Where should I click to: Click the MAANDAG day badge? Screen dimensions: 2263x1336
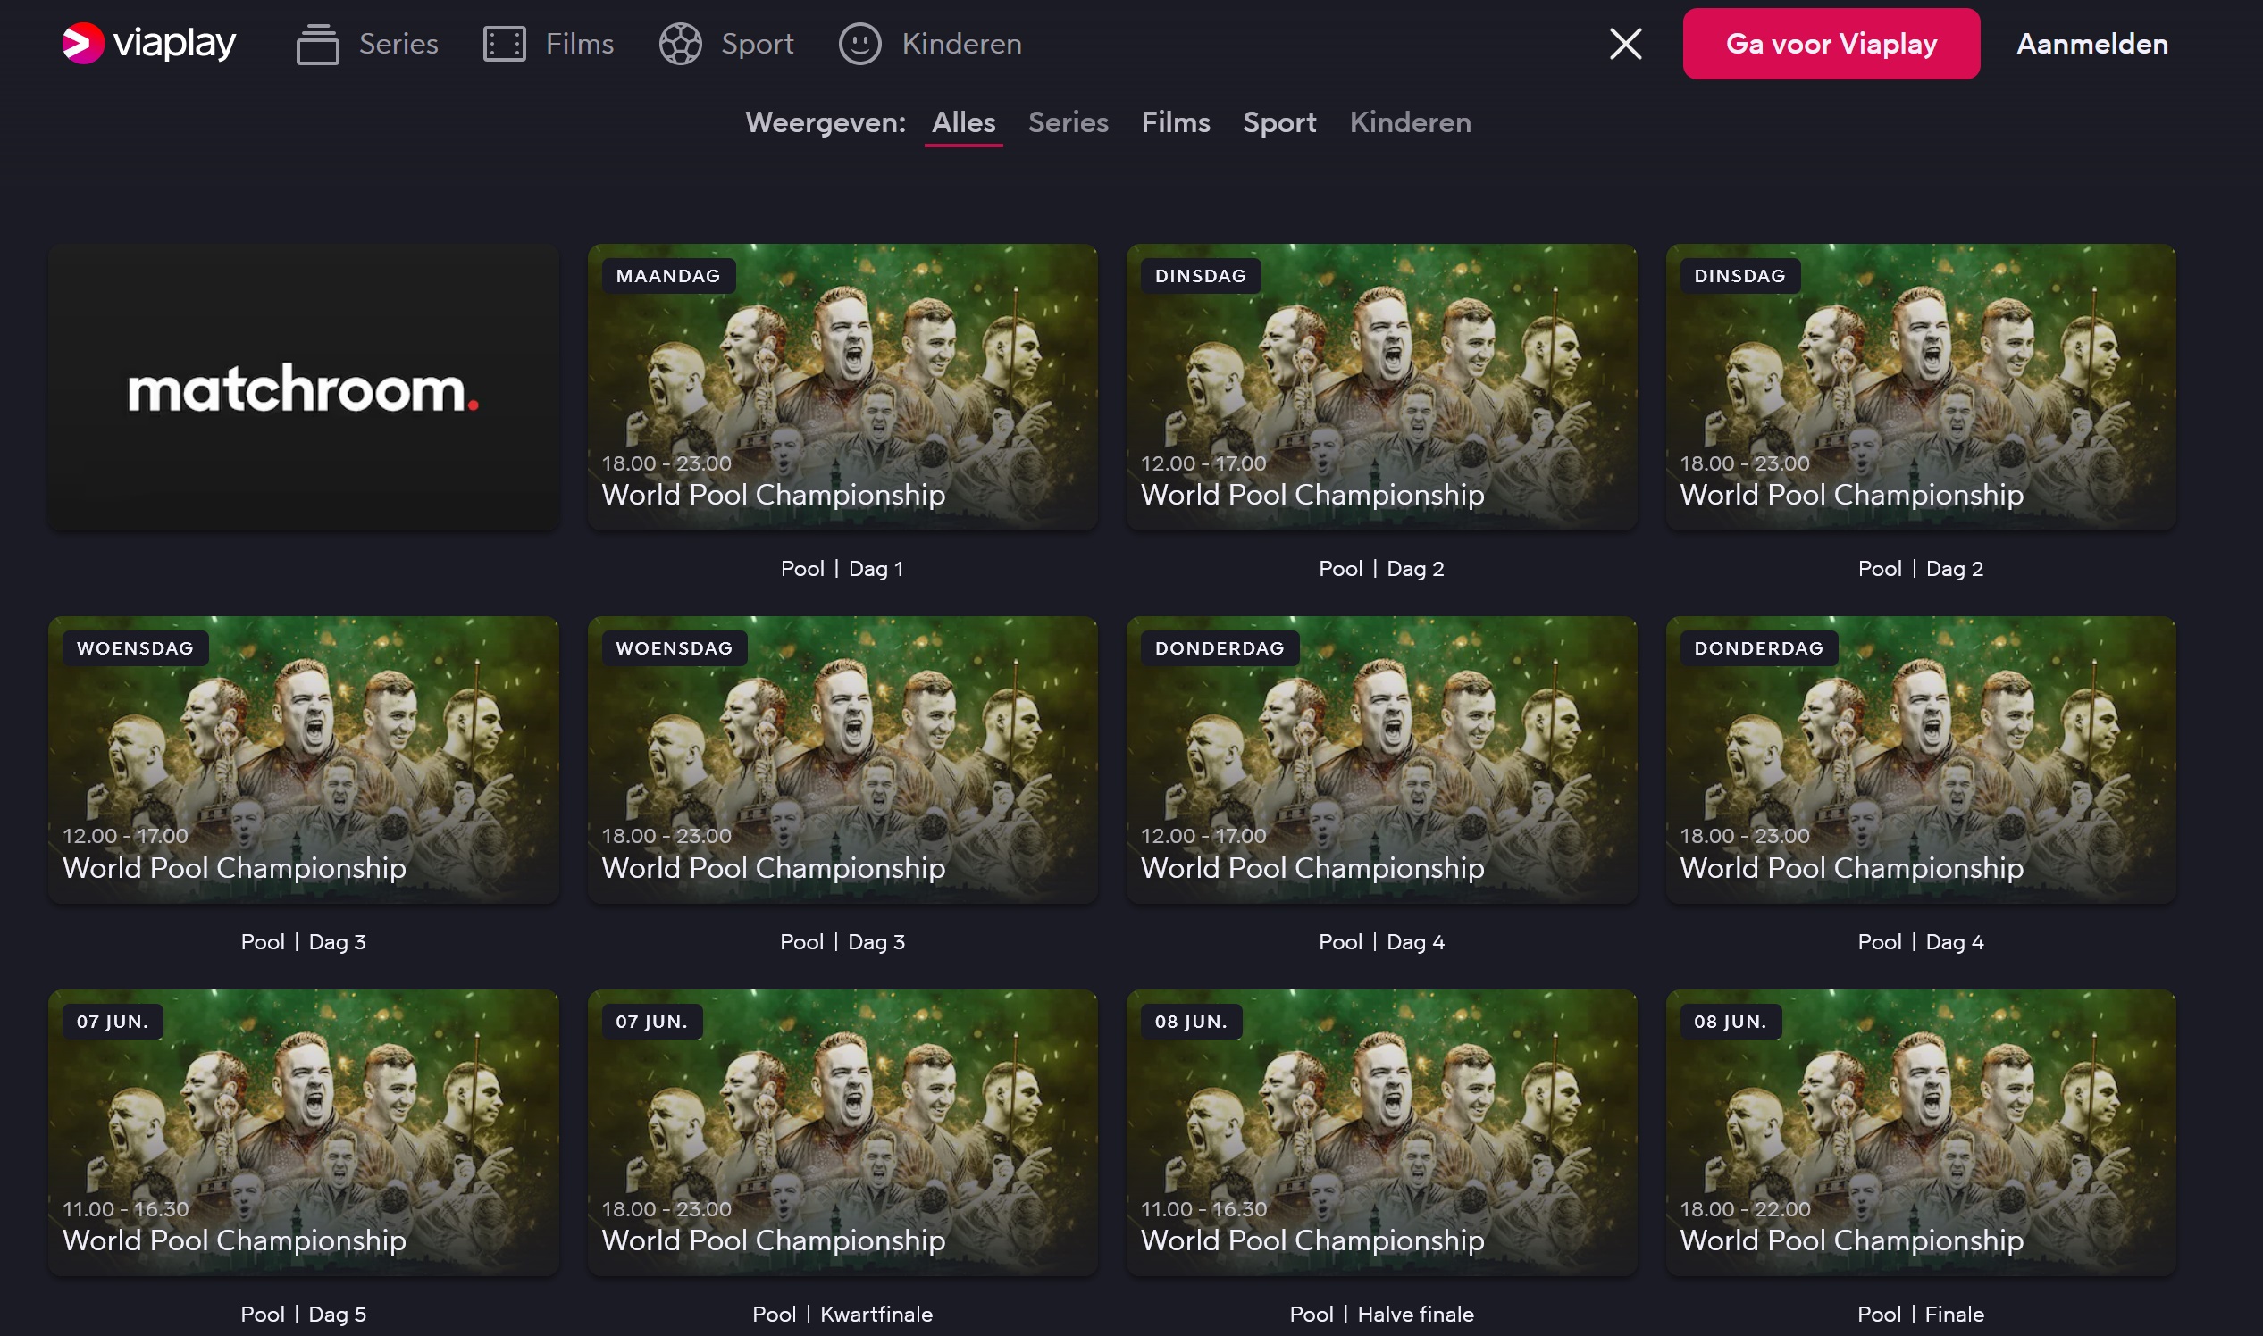(x=668, y=275)
